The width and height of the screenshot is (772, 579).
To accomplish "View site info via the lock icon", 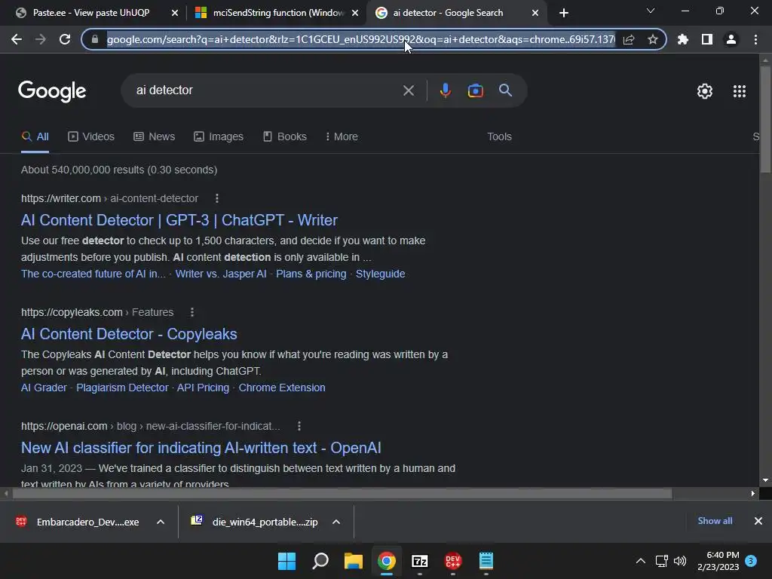I will point(95,39).
